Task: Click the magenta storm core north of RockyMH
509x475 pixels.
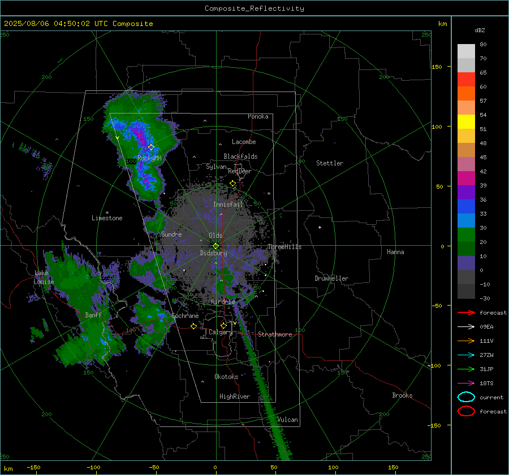Action: tap(141, 137)
